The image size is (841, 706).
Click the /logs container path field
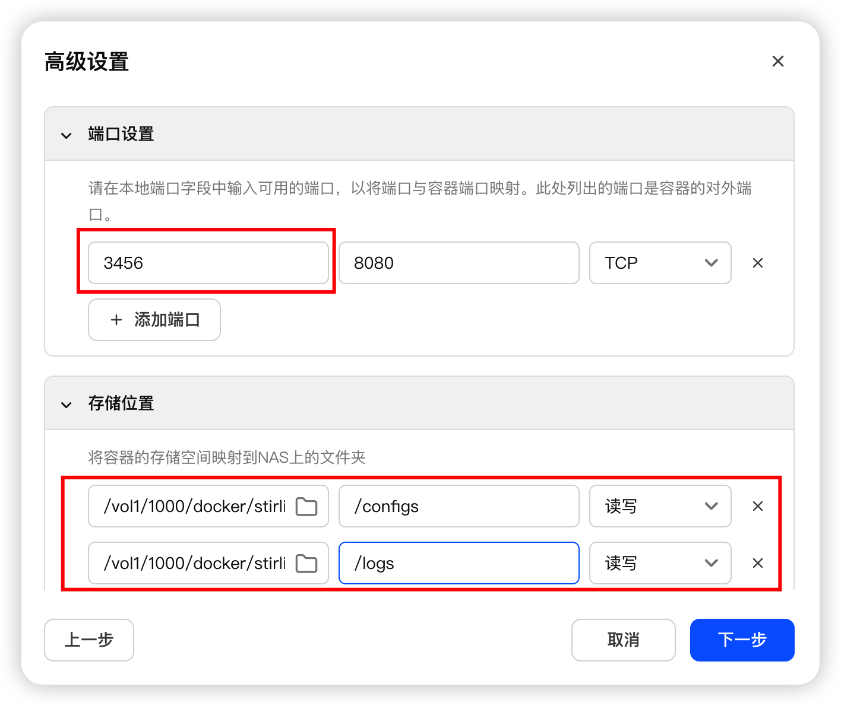click(459, 563)
